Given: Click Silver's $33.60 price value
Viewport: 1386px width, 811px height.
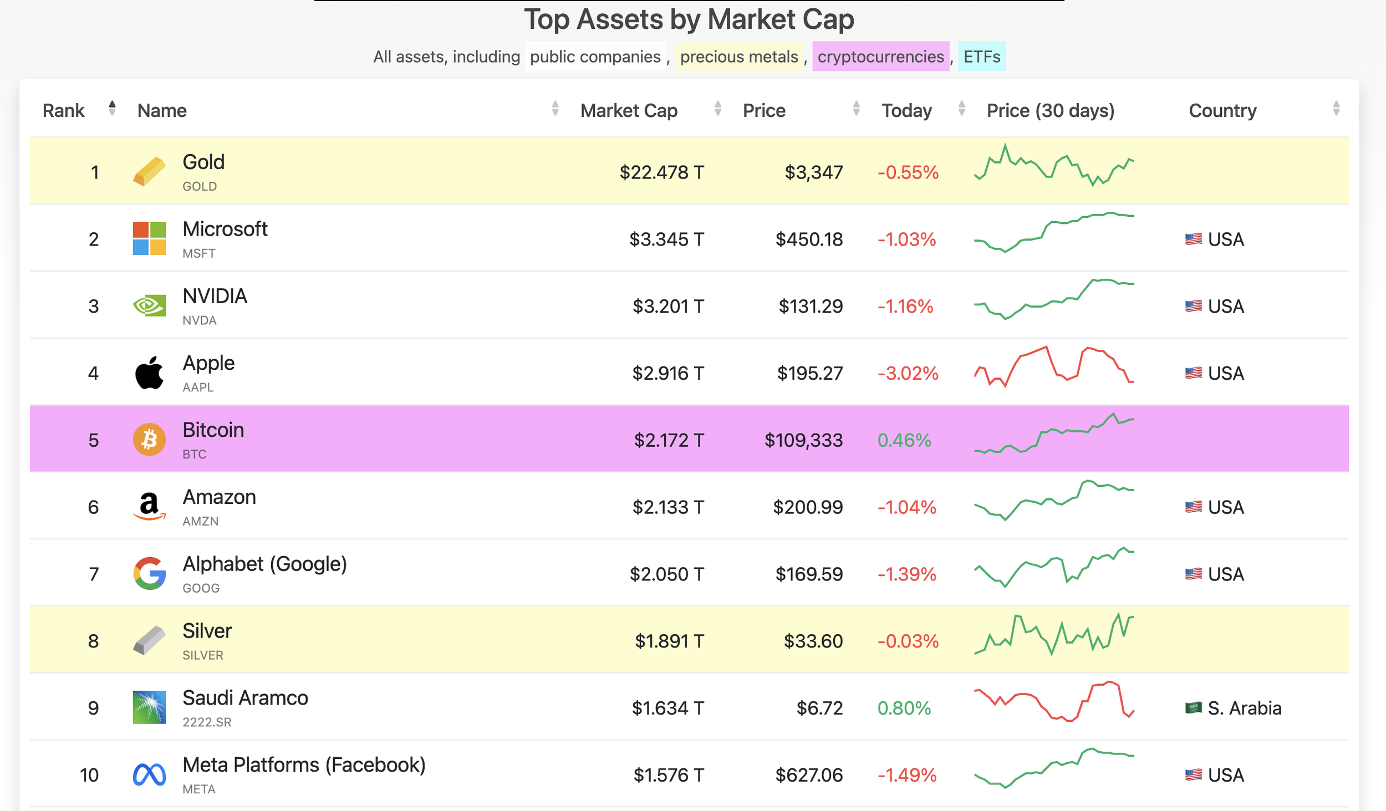Looking at the screenshot, I should 813,641.
